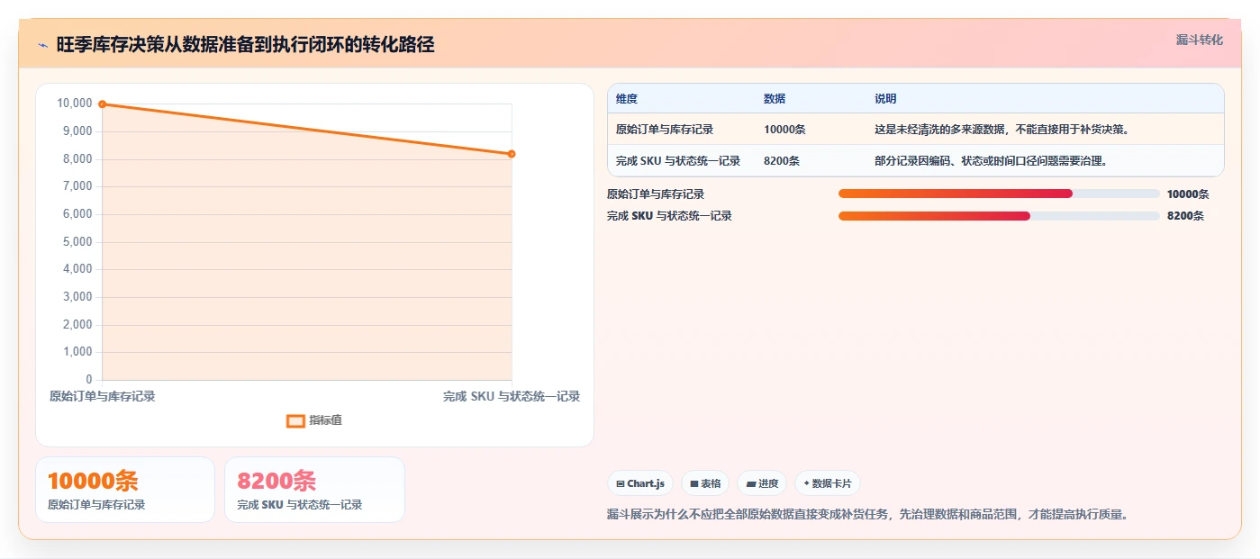Click the lightning icon before the title
1260x559 pixels.
42,45
